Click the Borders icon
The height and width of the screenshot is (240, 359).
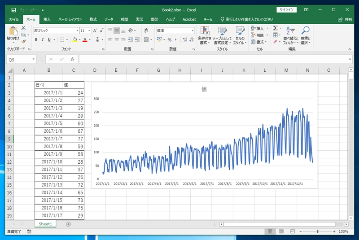tap(62, 39)
